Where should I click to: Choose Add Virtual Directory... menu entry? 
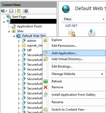click(x=74, y=59)
